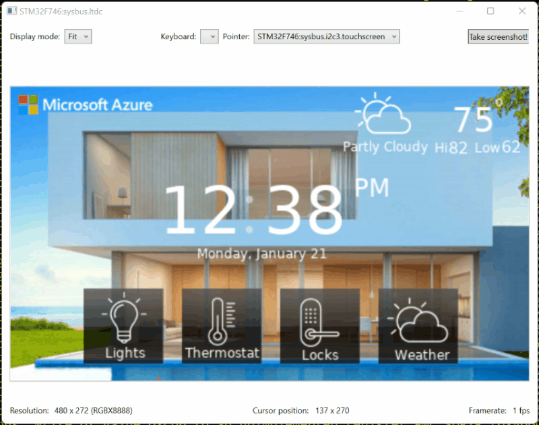Tap the Lights bulb tile
Screen dimensions: 539x425
coord(123,326)
